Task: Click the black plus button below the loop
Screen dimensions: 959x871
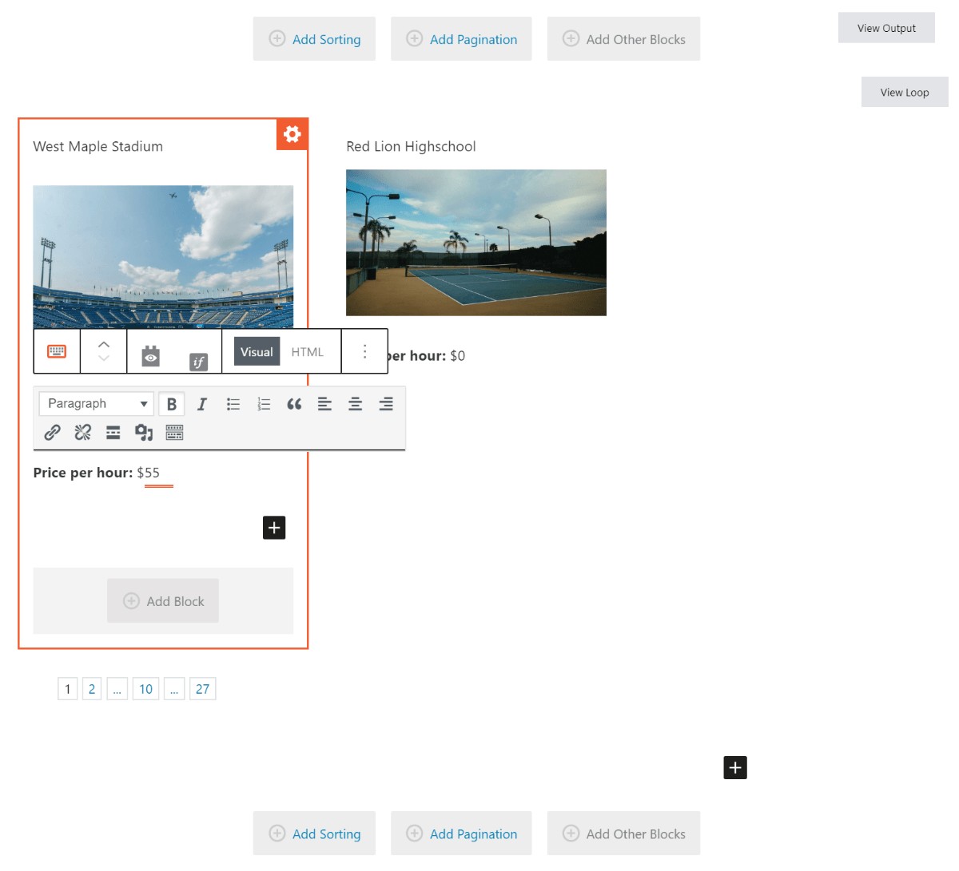Action: [x=735, y=768]
